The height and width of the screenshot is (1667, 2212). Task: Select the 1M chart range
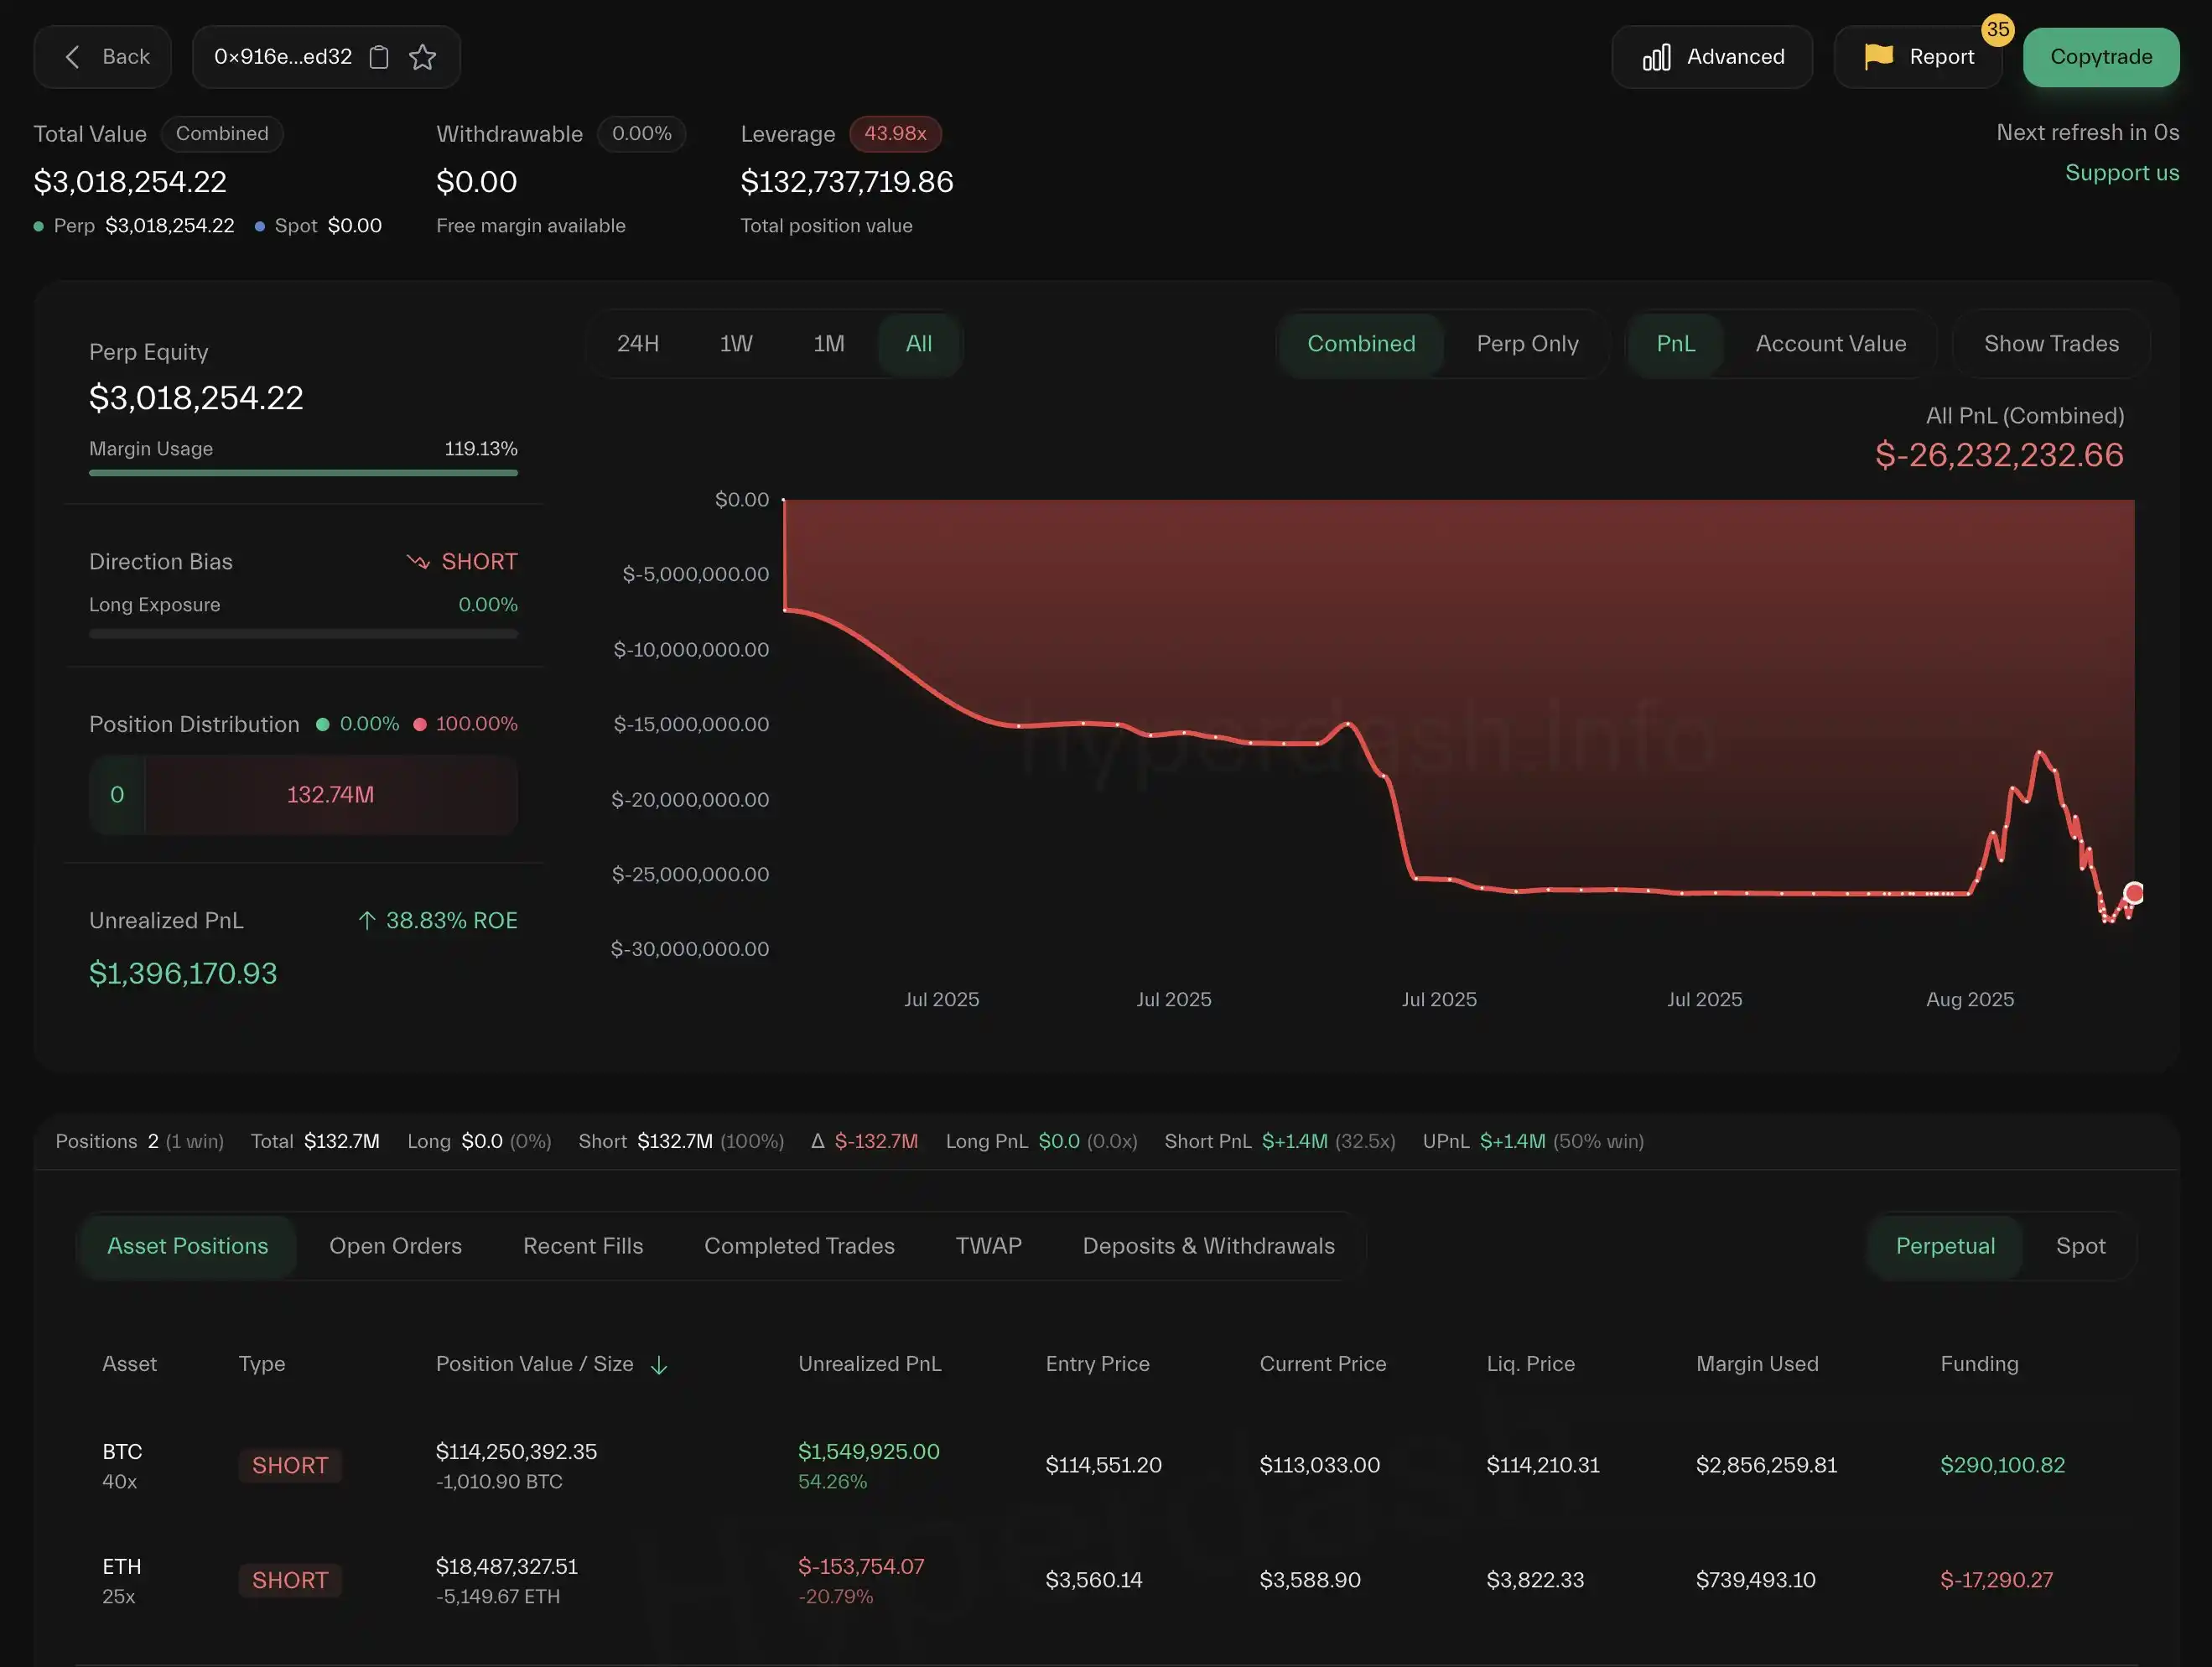click(x=829, y=344)
